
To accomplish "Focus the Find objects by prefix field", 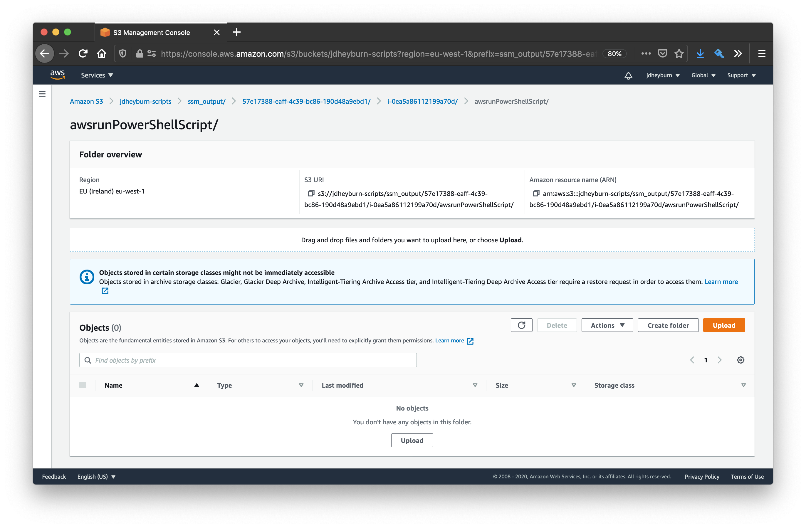I will pyautogui.click(x=248, y=360).
